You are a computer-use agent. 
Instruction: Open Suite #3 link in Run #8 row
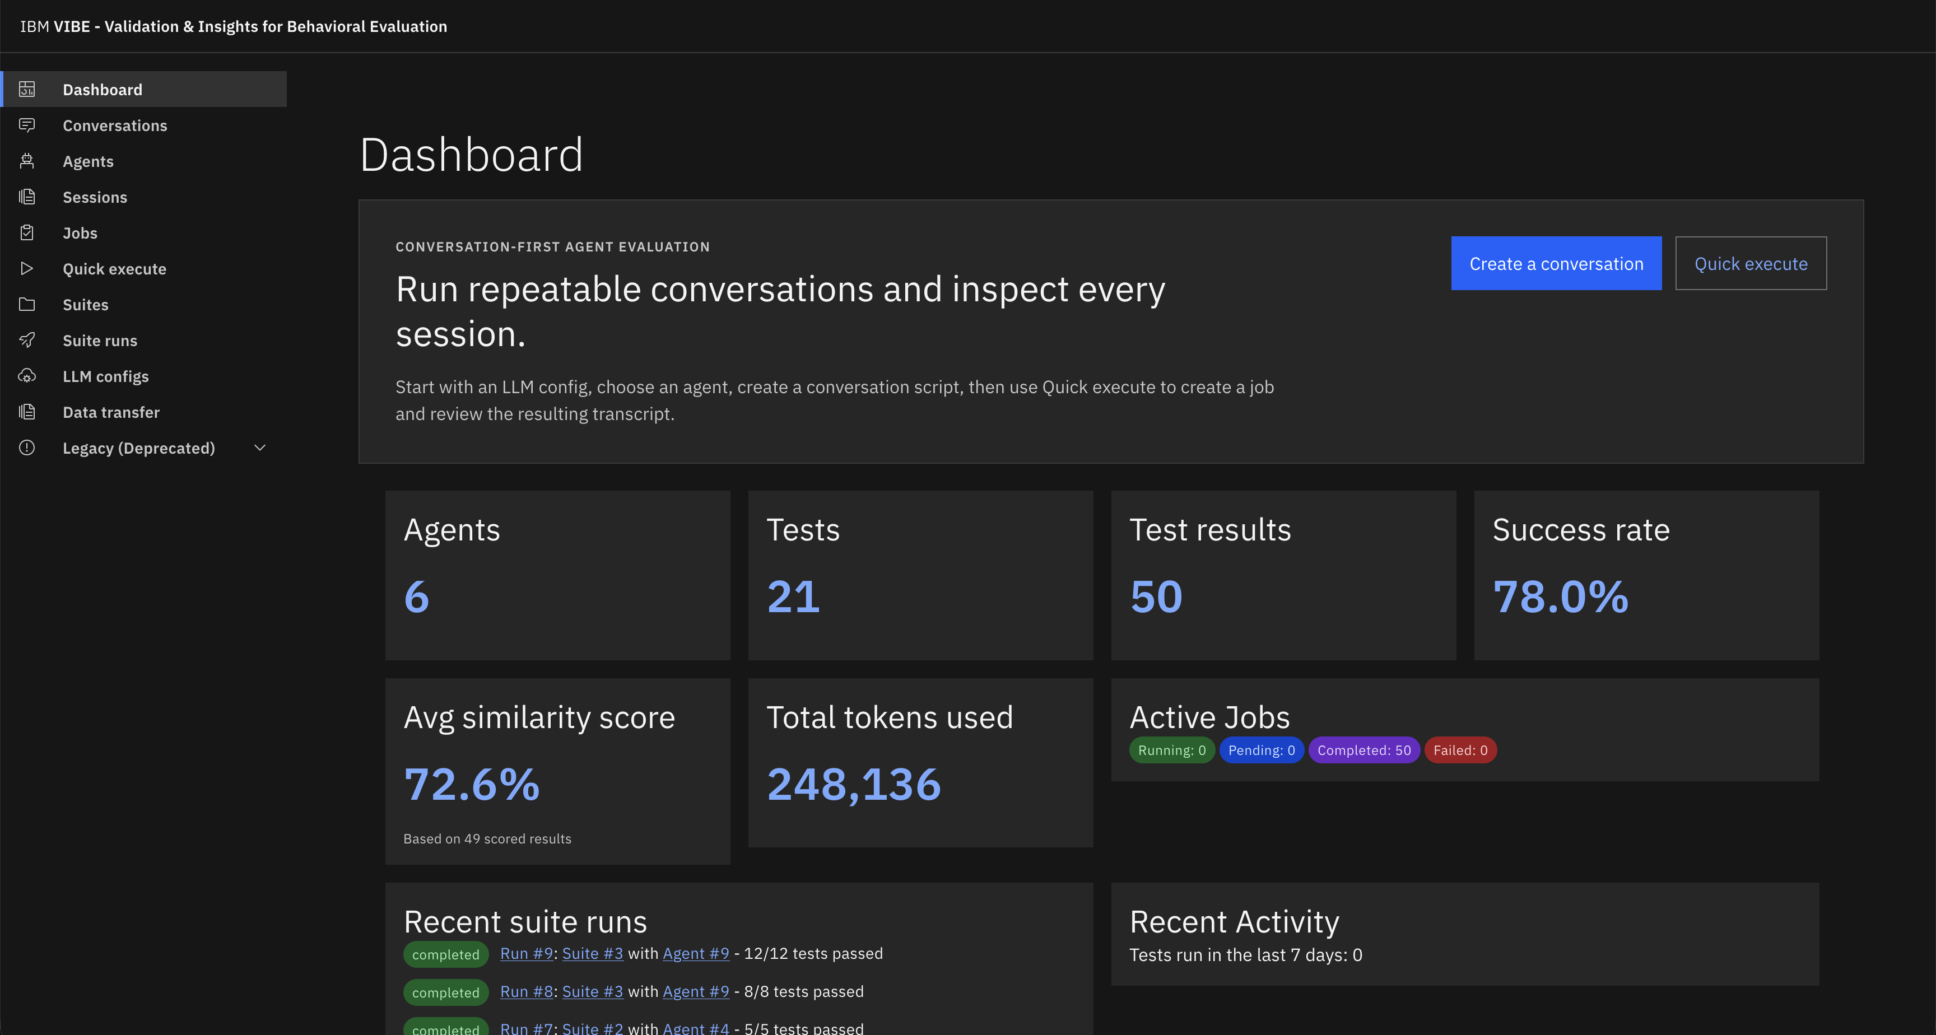point(592,991)
